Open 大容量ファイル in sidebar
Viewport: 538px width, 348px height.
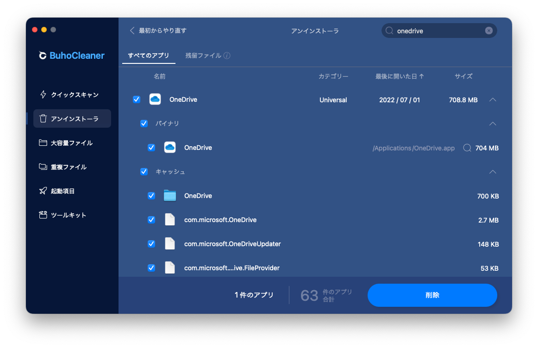pos(72,143)
